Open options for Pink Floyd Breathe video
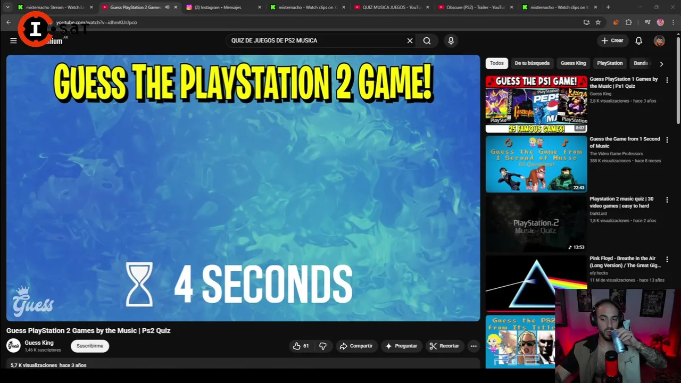The height and width of the screenshot is (383, 681). 667,259
